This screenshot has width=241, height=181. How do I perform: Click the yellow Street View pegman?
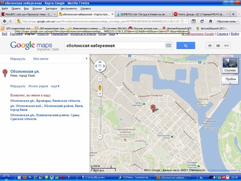[x=100, y=88]
